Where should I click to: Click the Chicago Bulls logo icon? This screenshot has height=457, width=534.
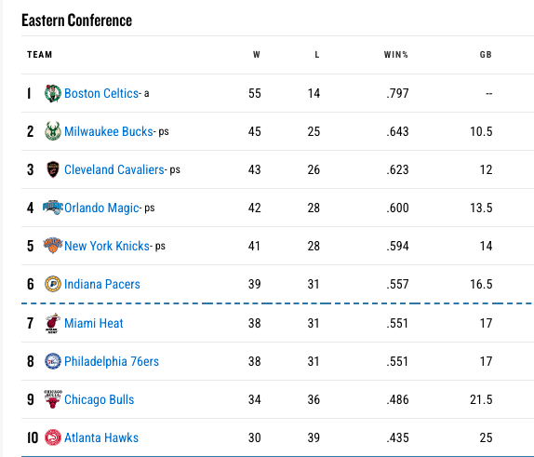coord(53,399)
